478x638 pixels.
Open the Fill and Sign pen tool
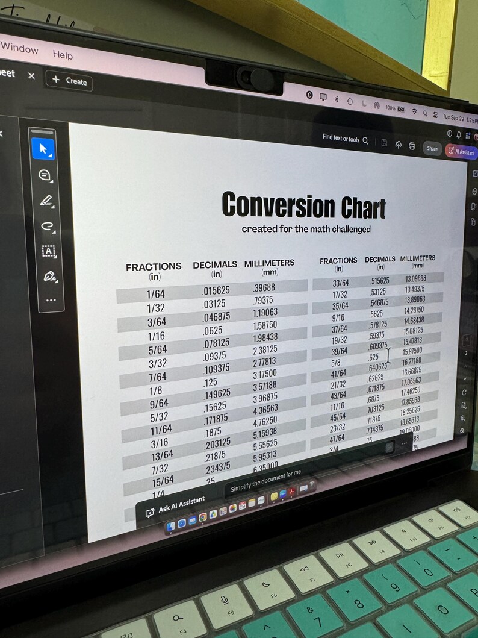49,277
